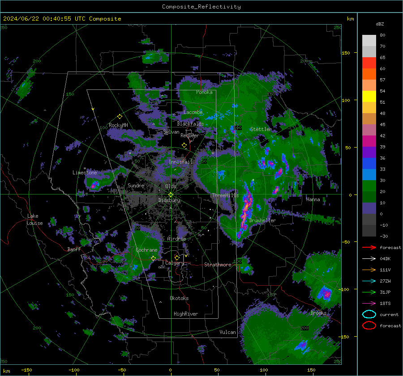Select the 65 dBZ red color swatch
The image size is (403, 376).
point(369,63)
